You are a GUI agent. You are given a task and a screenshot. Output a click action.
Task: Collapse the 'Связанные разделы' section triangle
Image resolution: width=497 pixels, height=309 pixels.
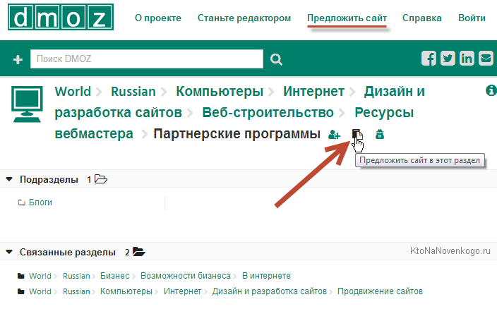click(9, 253)
